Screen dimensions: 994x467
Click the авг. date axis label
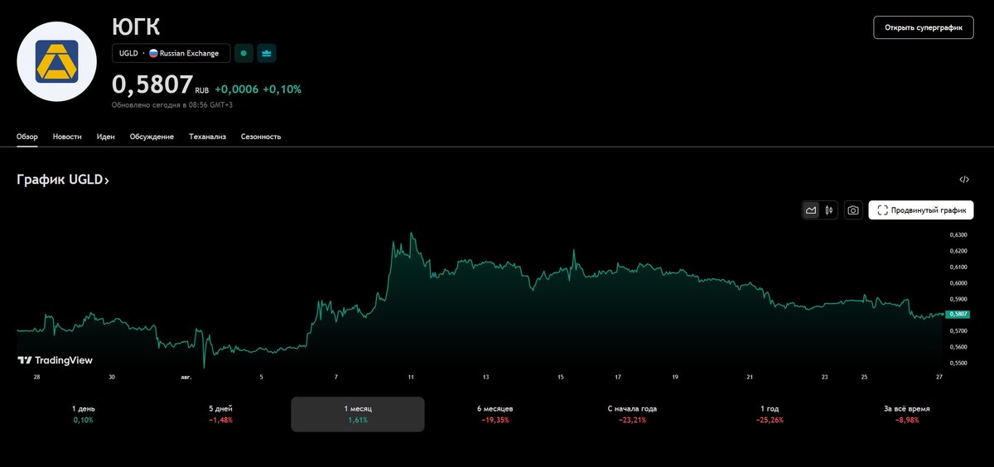(186, 377)
